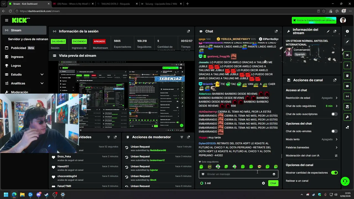Send message with the green Chat button
Screen dimensions: 354x199
[273, 183]
